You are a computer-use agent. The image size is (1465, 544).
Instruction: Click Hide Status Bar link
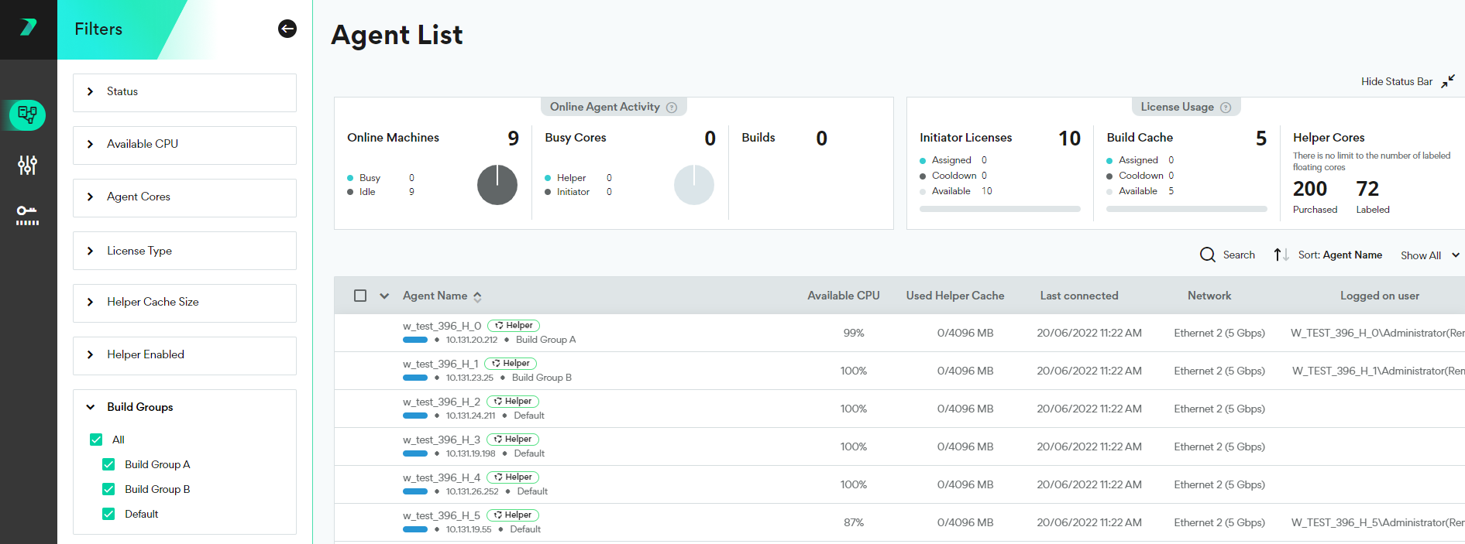(x=1396, y=81)
